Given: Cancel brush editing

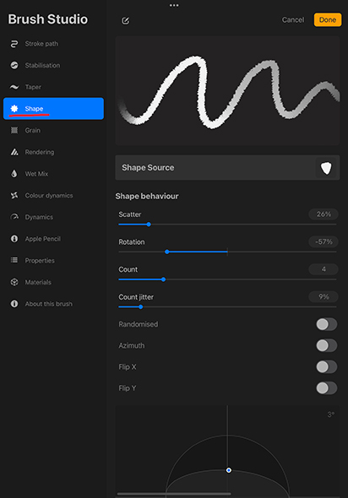Looking at the screenshot, I should (293, 19).
